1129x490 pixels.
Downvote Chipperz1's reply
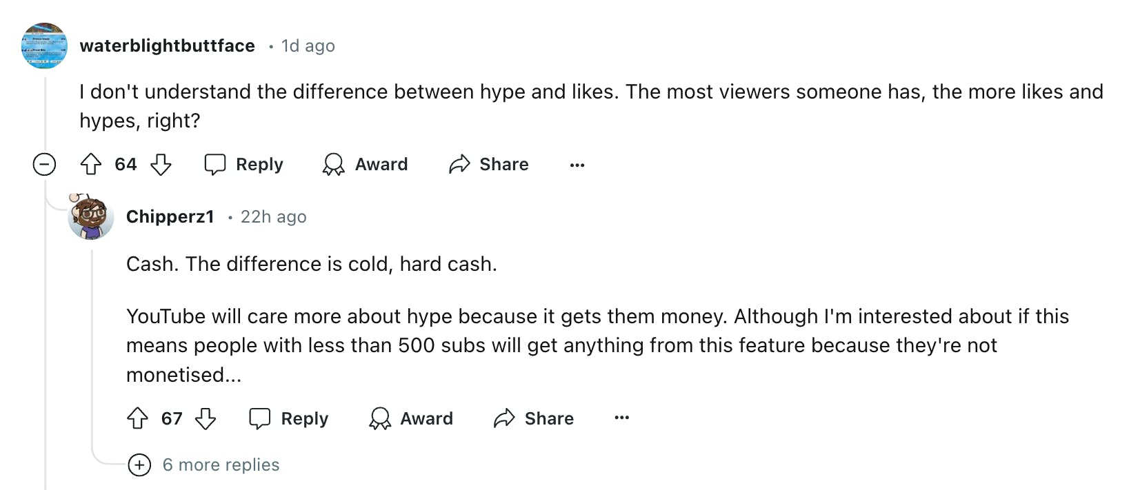click(206, 418)
